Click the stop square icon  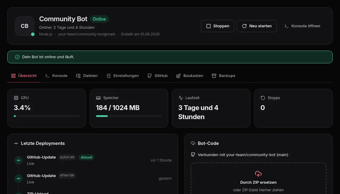point(208,26)
